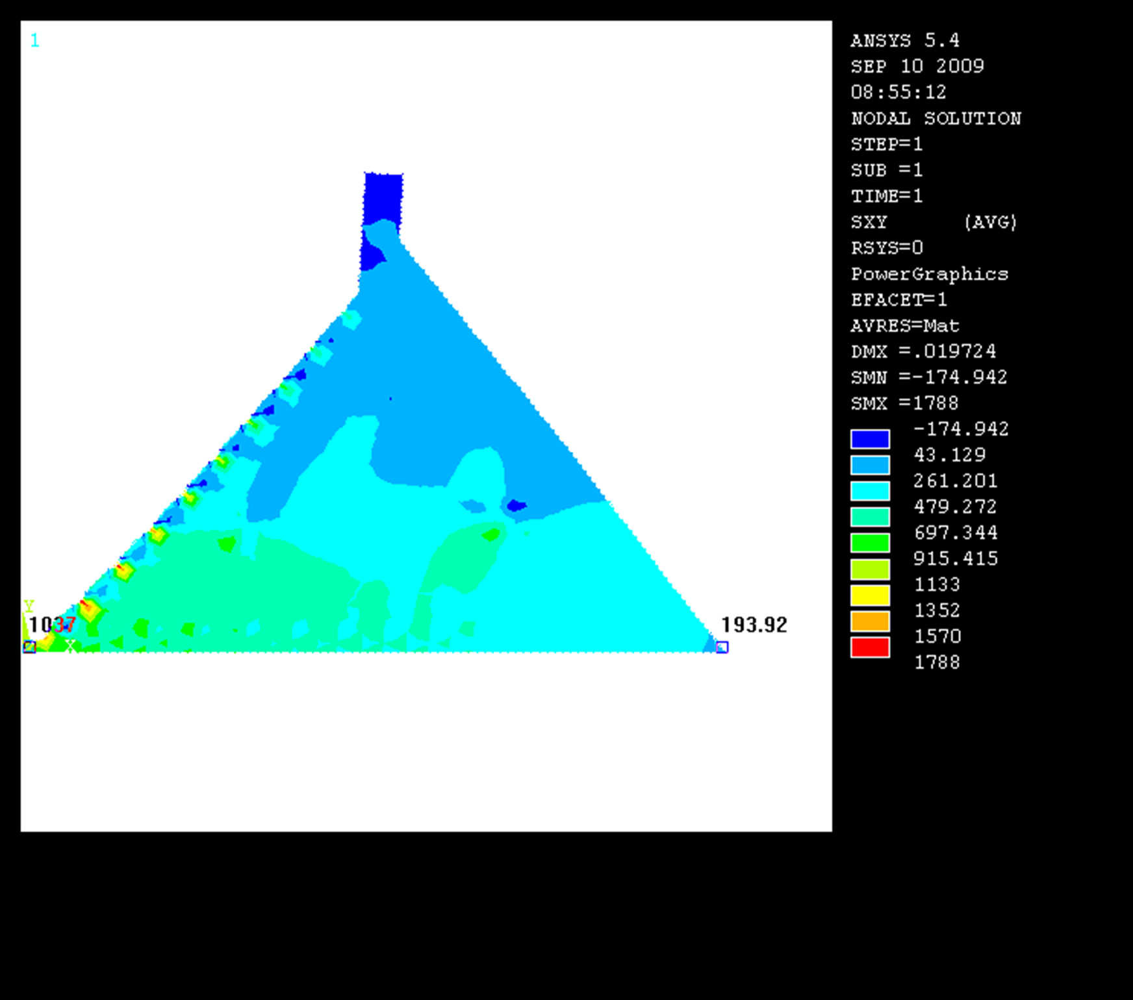Click the bright green legend swatch

870,543
